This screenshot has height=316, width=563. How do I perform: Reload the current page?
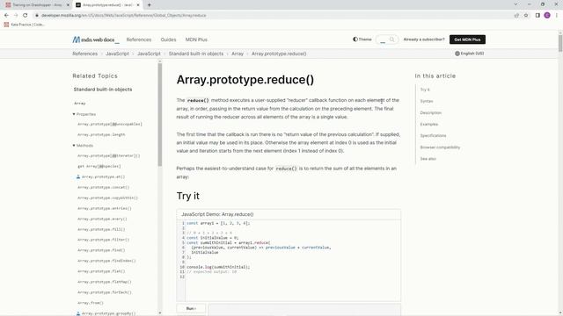click(26, 16)
